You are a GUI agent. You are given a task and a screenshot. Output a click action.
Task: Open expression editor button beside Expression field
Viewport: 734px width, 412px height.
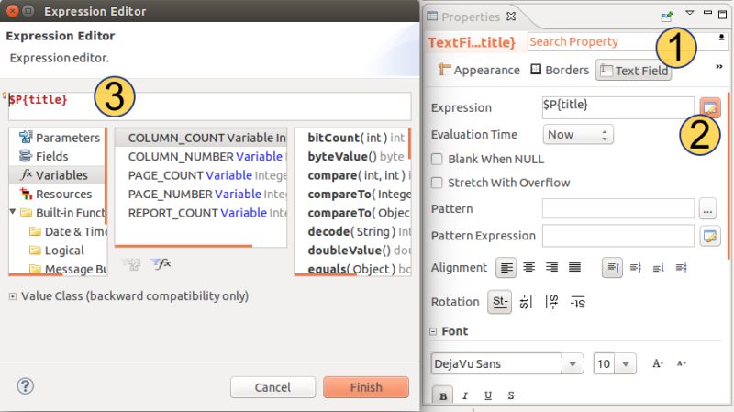(709, 107)
